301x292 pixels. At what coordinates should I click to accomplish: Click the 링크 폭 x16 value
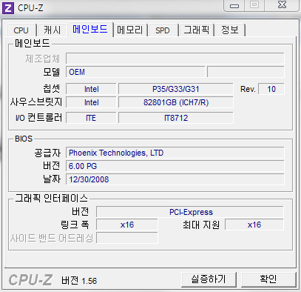click(x=127, y=225)
